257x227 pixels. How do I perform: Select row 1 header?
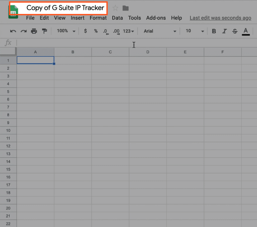(x=8, y=60)
